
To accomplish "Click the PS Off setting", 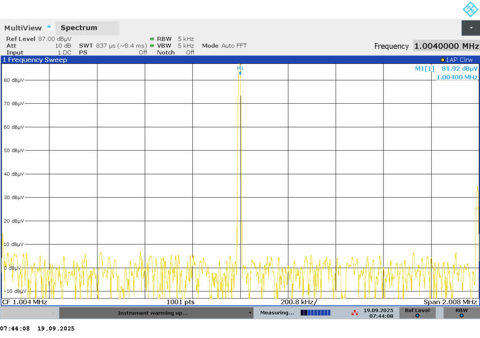I will click(x=112, y=53).
